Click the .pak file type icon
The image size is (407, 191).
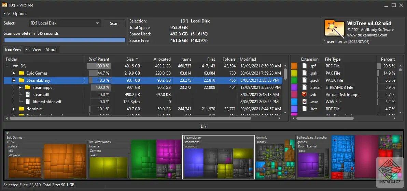pyautogui.click(x=304, y=73)
